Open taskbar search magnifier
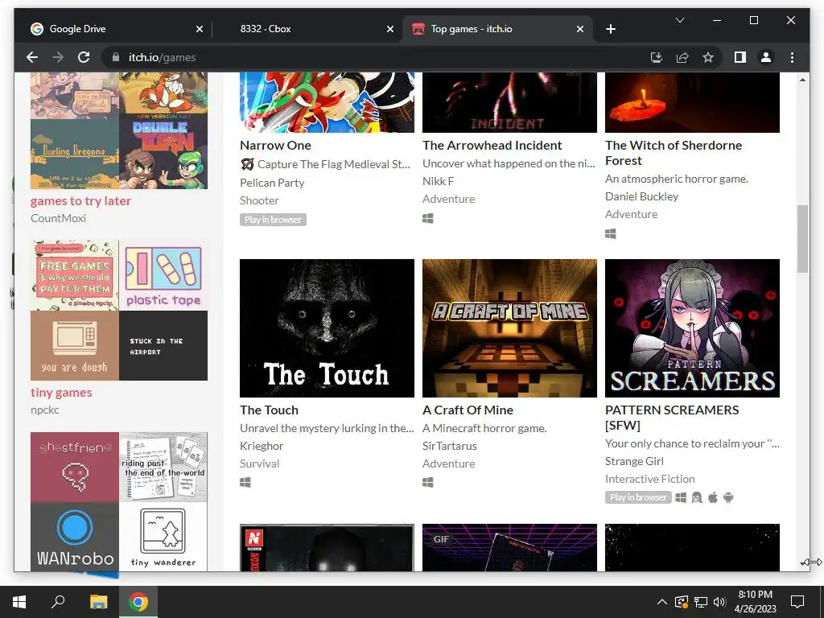This screenshot has width=824, height=618. [x=58, y=602]
